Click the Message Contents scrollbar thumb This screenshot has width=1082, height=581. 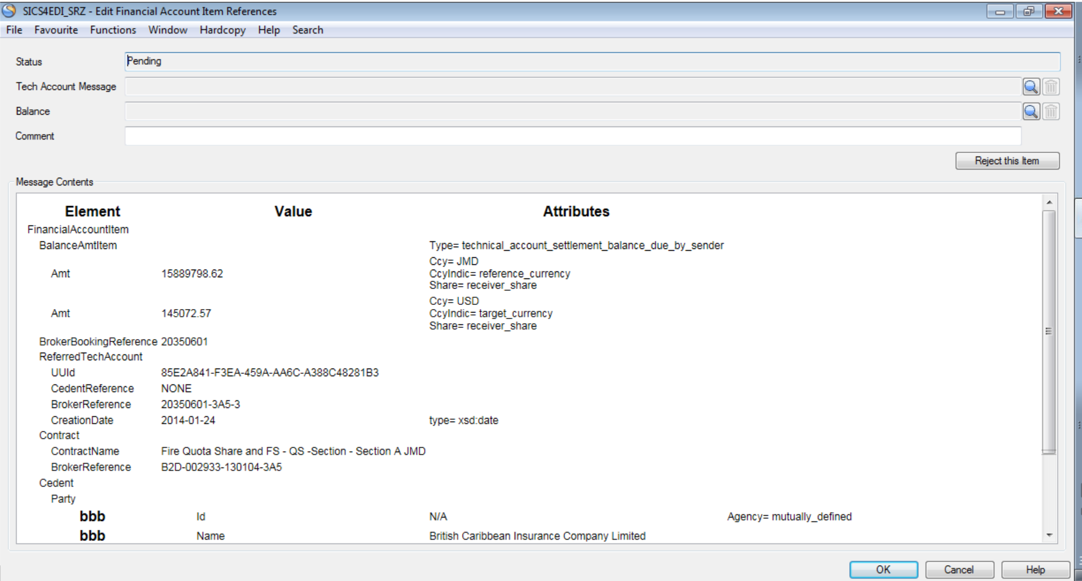pyautogui.click(x=1048, y=333)
